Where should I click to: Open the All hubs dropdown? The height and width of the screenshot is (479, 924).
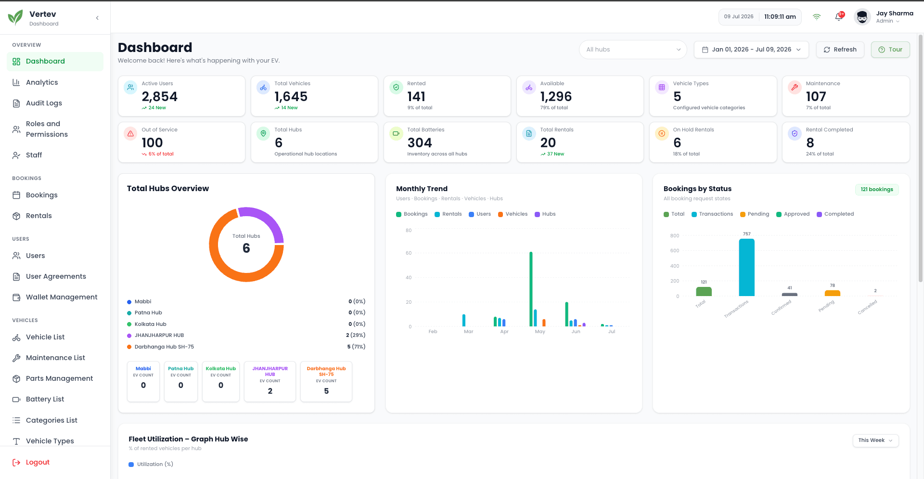633,50
